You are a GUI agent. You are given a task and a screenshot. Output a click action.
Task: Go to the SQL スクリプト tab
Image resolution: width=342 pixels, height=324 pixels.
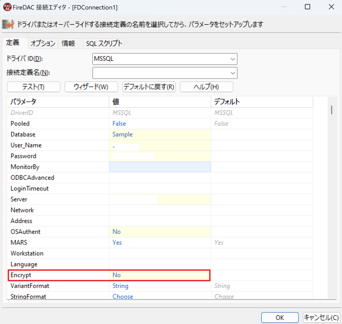104,43
